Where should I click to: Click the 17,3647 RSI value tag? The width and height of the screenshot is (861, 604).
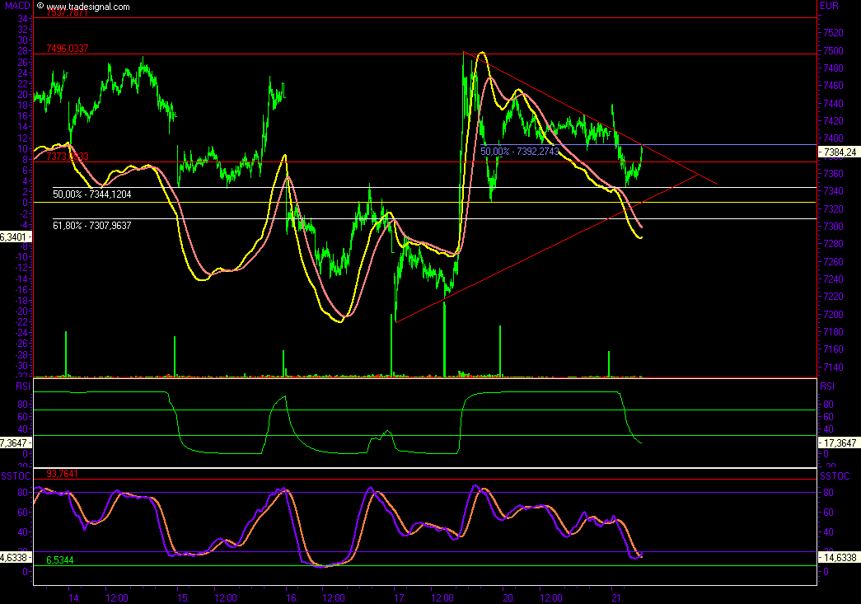point(838,442)
